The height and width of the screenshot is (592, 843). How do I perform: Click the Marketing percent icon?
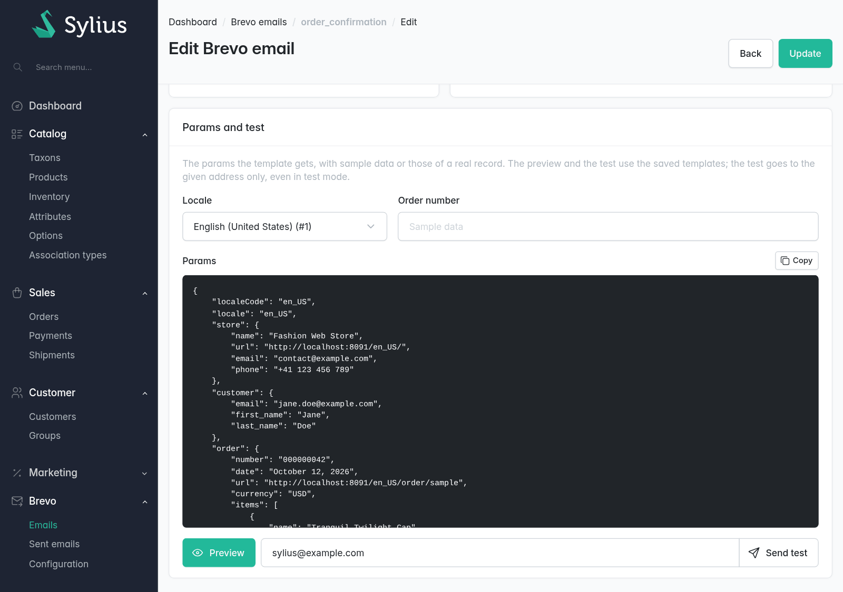(x=17, y=473)
